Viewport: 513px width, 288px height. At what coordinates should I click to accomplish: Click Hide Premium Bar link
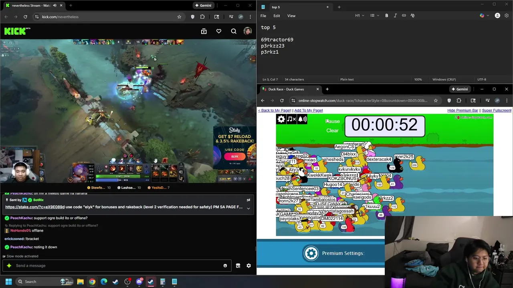(463, 110)
